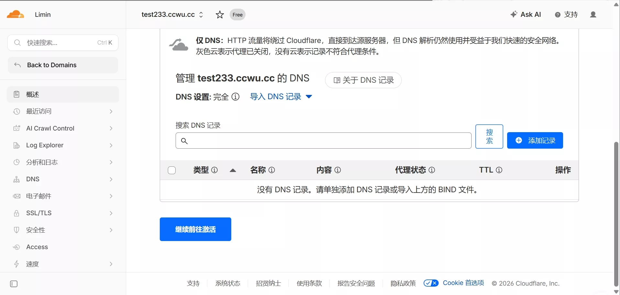
Task: Expand the DNS sidebar chevron
Action: pyautogui.click(x=111, y=179)
